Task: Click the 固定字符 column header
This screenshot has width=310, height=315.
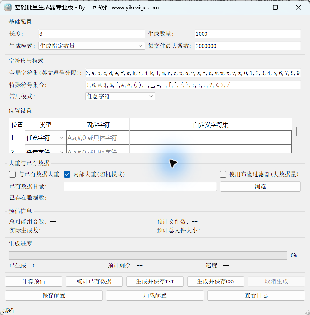Action: (x=98, y=125)
